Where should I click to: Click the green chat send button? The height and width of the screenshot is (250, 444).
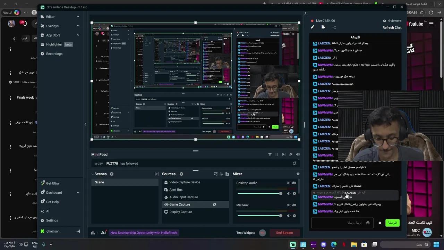(x=392, y=223)
